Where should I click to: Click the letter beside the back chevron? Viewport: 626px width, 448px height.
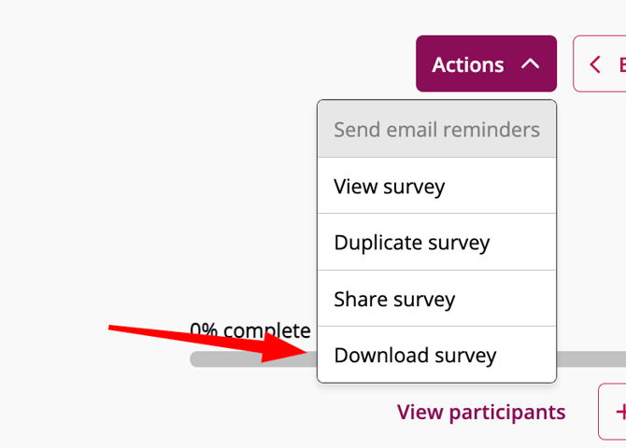tap(621, 64)
